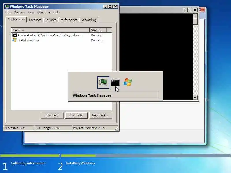Viewport: 231px width, 173px height.
Task: Click the Collecting information step label
Action: pos(28,163)
